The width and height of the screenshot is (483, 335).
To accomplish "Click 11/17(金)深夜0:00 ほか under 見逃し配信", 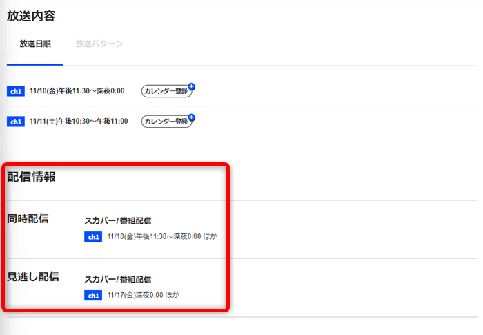I will pos(143,295).
